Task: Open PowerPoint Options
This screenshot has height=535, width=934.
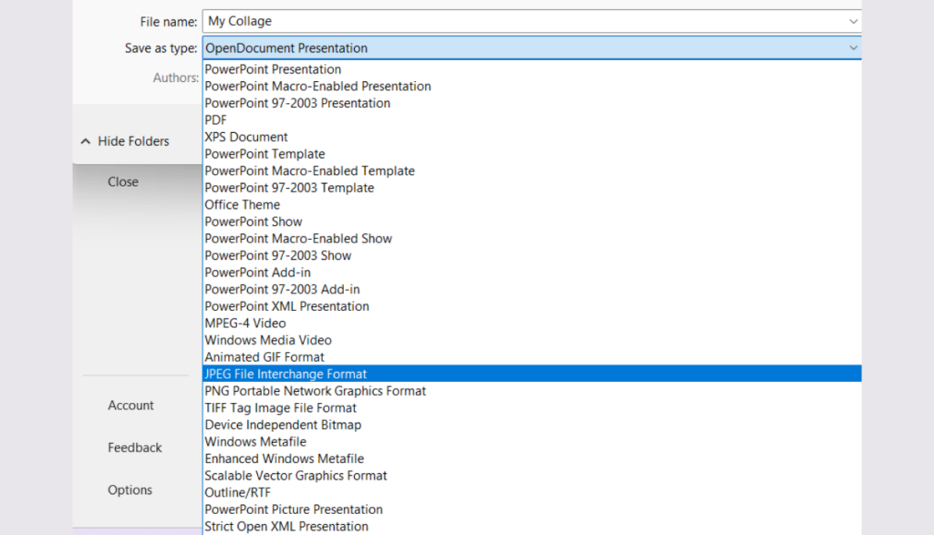Action: click(130, 489)
